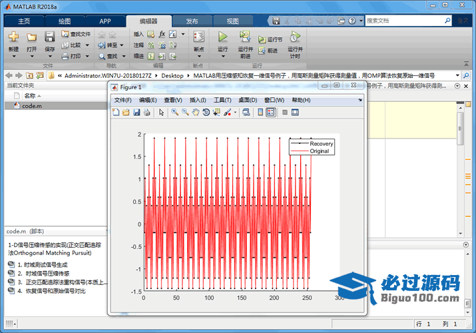Toggle Hide Plot Tools in Figure 1
Screen dimensions: 476x333
285,113
